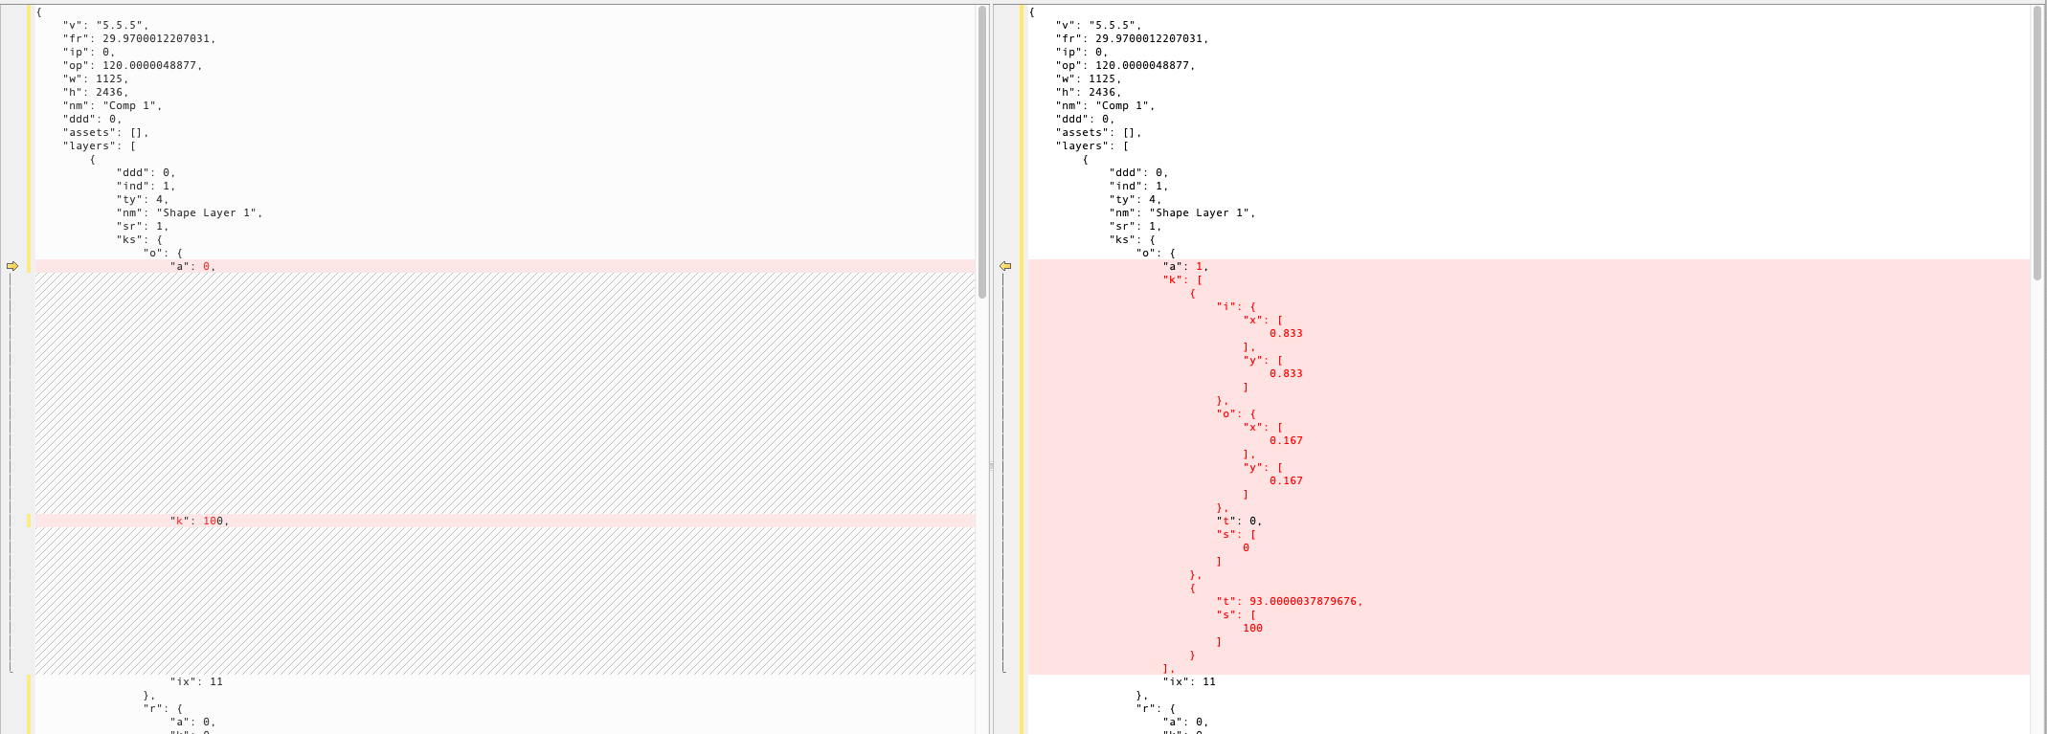Image resolution: width=2047 pixels, height=734 pixels.
Task: Select the "v": "5.5.5" line in left pane
Action: [106, 25]
